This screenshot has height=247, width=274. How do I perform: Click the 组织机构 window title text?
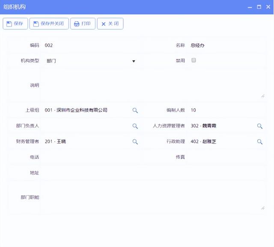[15, 7]
